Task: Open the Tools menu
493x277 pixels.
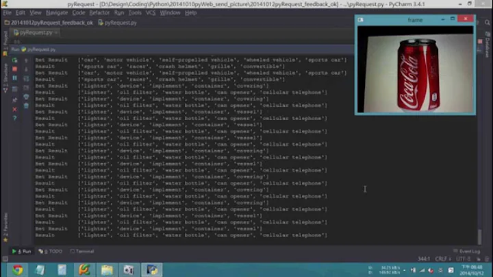Action: (x=135, y=12)
